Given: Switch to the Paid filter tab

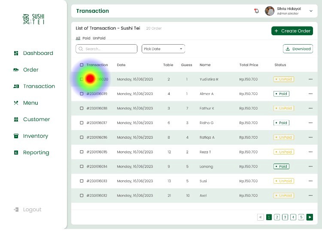Looking at the screenshot, I should coord(86,38).
